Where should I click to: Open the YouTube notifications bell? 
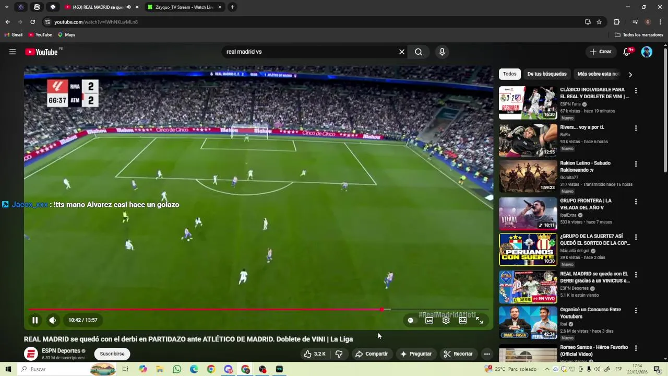627,52
